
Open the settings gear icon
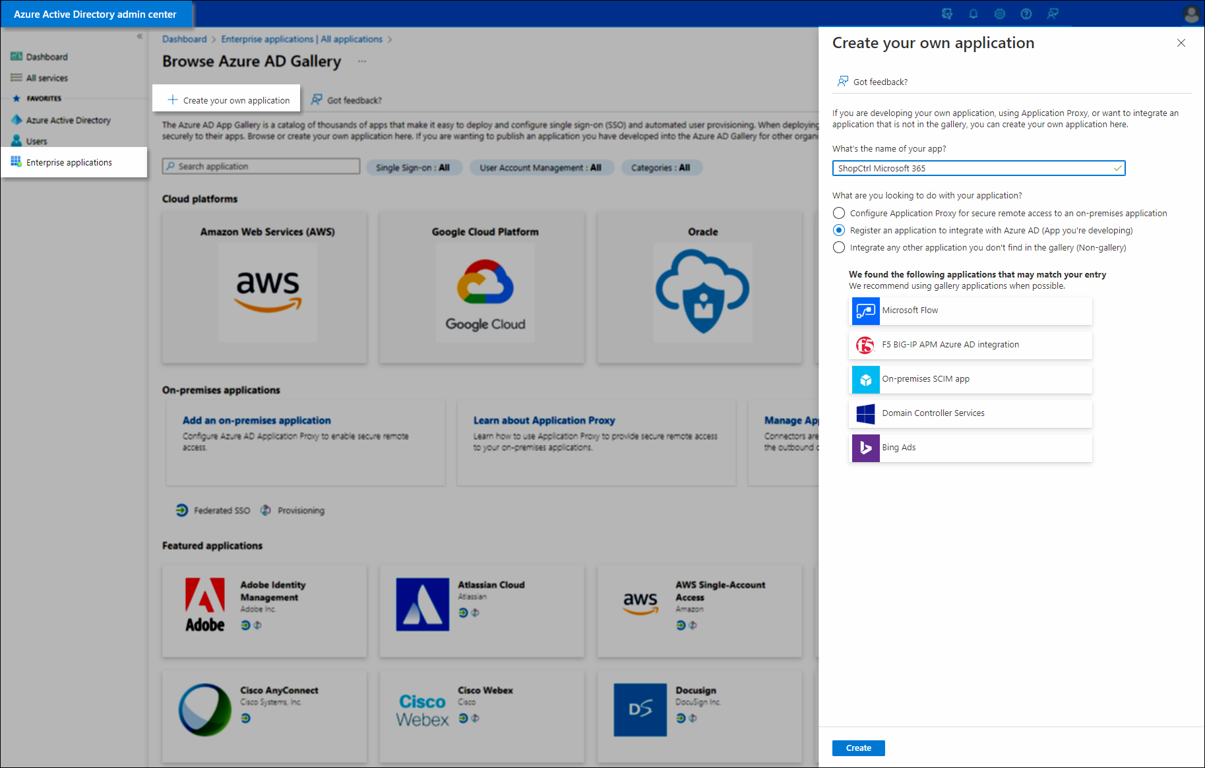[x=999, y=14]
